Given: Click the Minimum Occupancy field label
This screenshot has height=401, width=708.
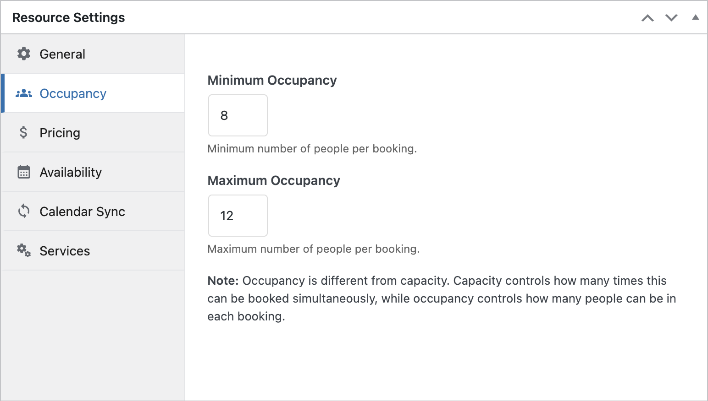Looking at the screenshot, I should pyautogui.click(x=272, y=80).
